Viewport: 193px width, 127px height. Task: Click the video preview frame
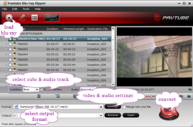point(154,57)
